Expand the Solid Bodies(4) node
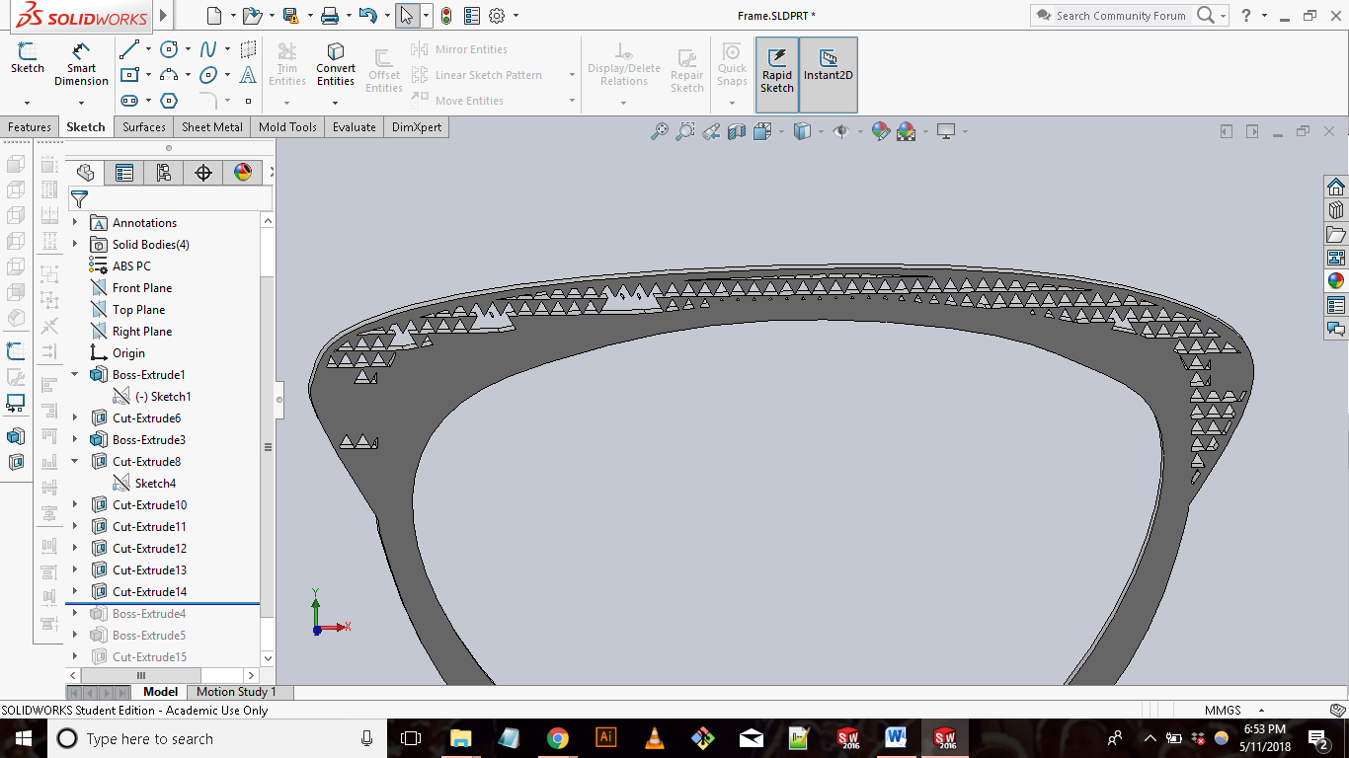This screenshot has width=1349, height=758. pyautogui.click(x=75, y=244)
